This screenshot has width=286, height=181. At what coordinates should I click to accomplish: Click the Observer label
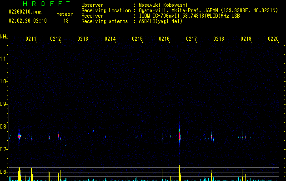tap(92, 5)
